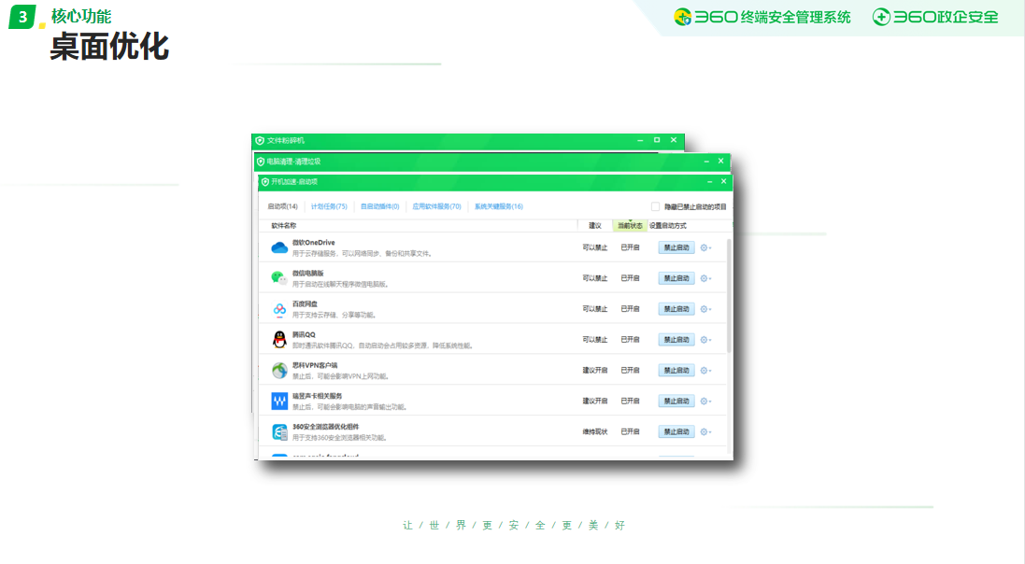Click the 电脑清理-清理垃圾 window title
This screenshot has height=564, width=1025.
tap(293, 162)
